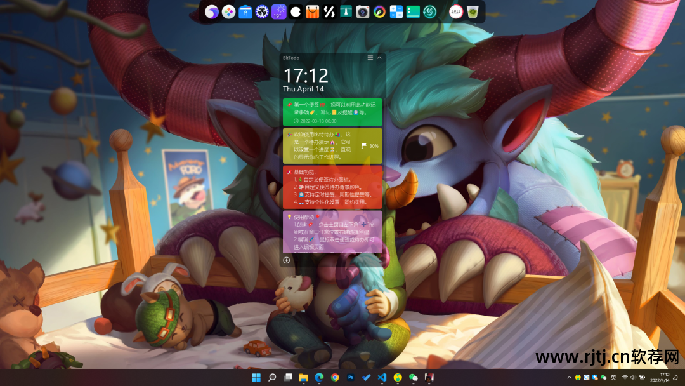Switch input method via 英 indicator
Screen dimensions: 685x386
613,377
